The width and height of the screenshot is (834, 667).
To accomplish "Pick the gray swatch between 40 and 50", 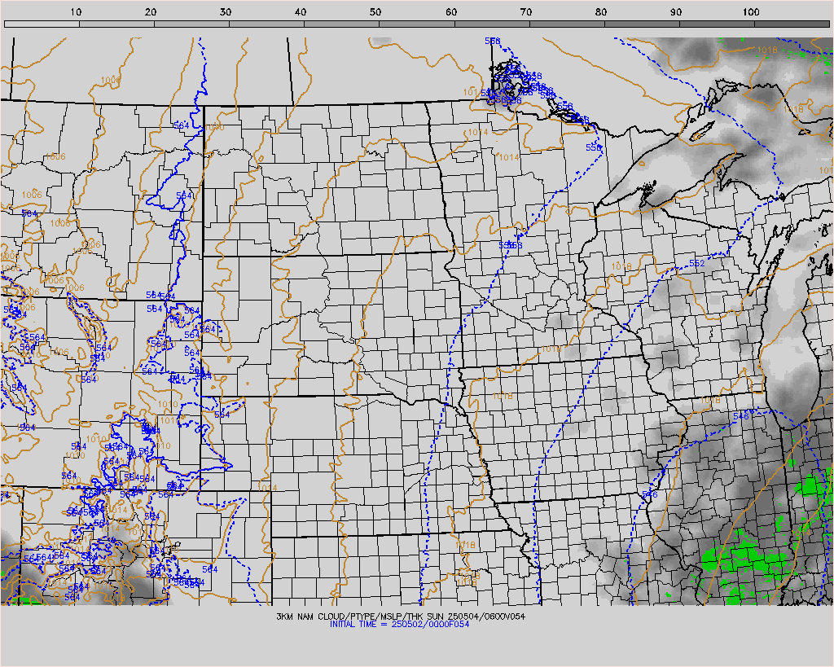I will pos(342,24).
